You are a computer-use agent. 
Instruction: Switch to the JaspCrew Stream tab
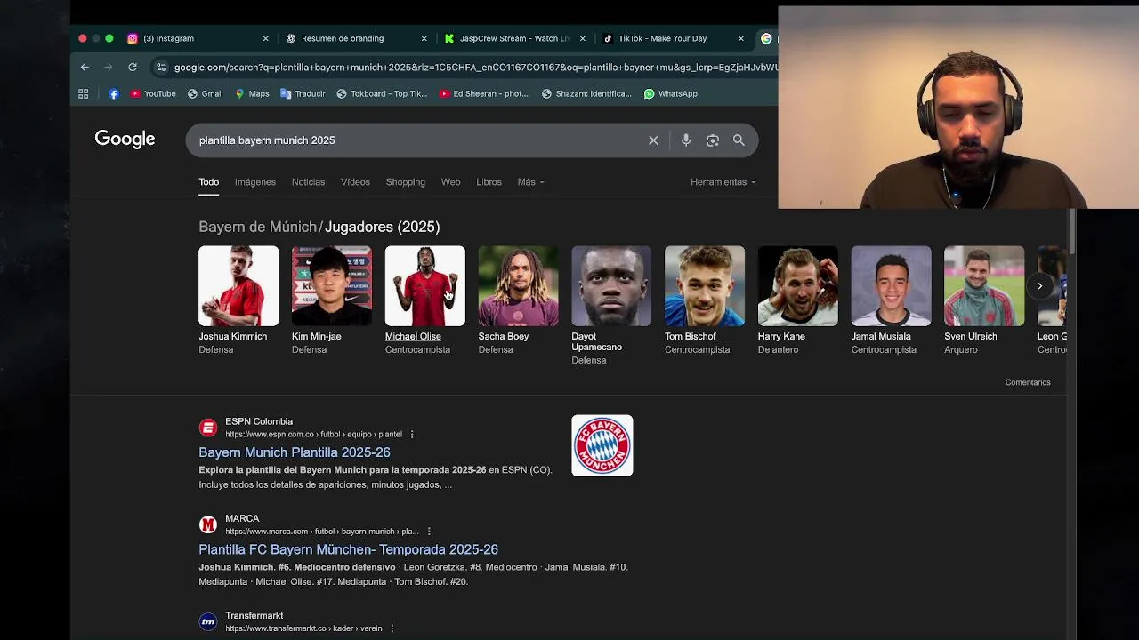515,38
